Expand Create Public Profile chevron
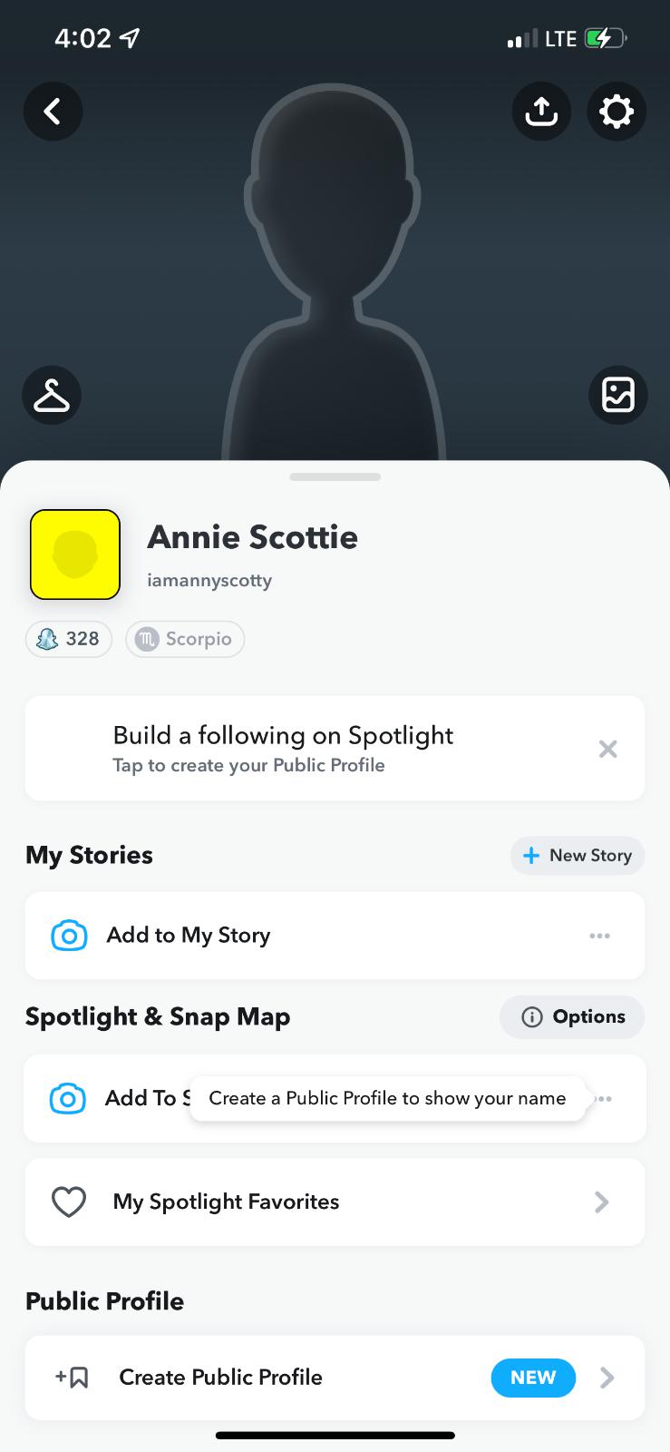This screenshot has width=670, height=1452. click(607, 1378)
